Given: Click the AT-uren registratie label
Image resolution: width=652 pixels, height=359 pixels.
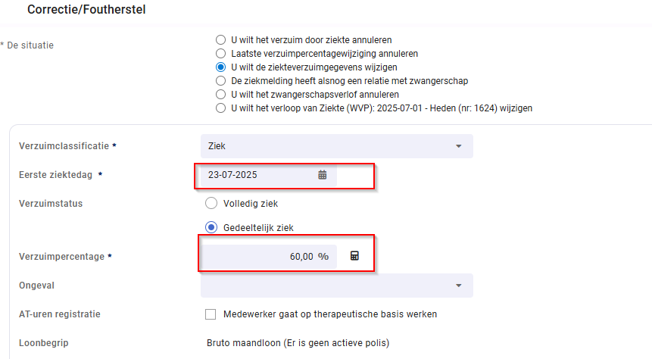Looking at the screenshot, I should click(60, 314).
